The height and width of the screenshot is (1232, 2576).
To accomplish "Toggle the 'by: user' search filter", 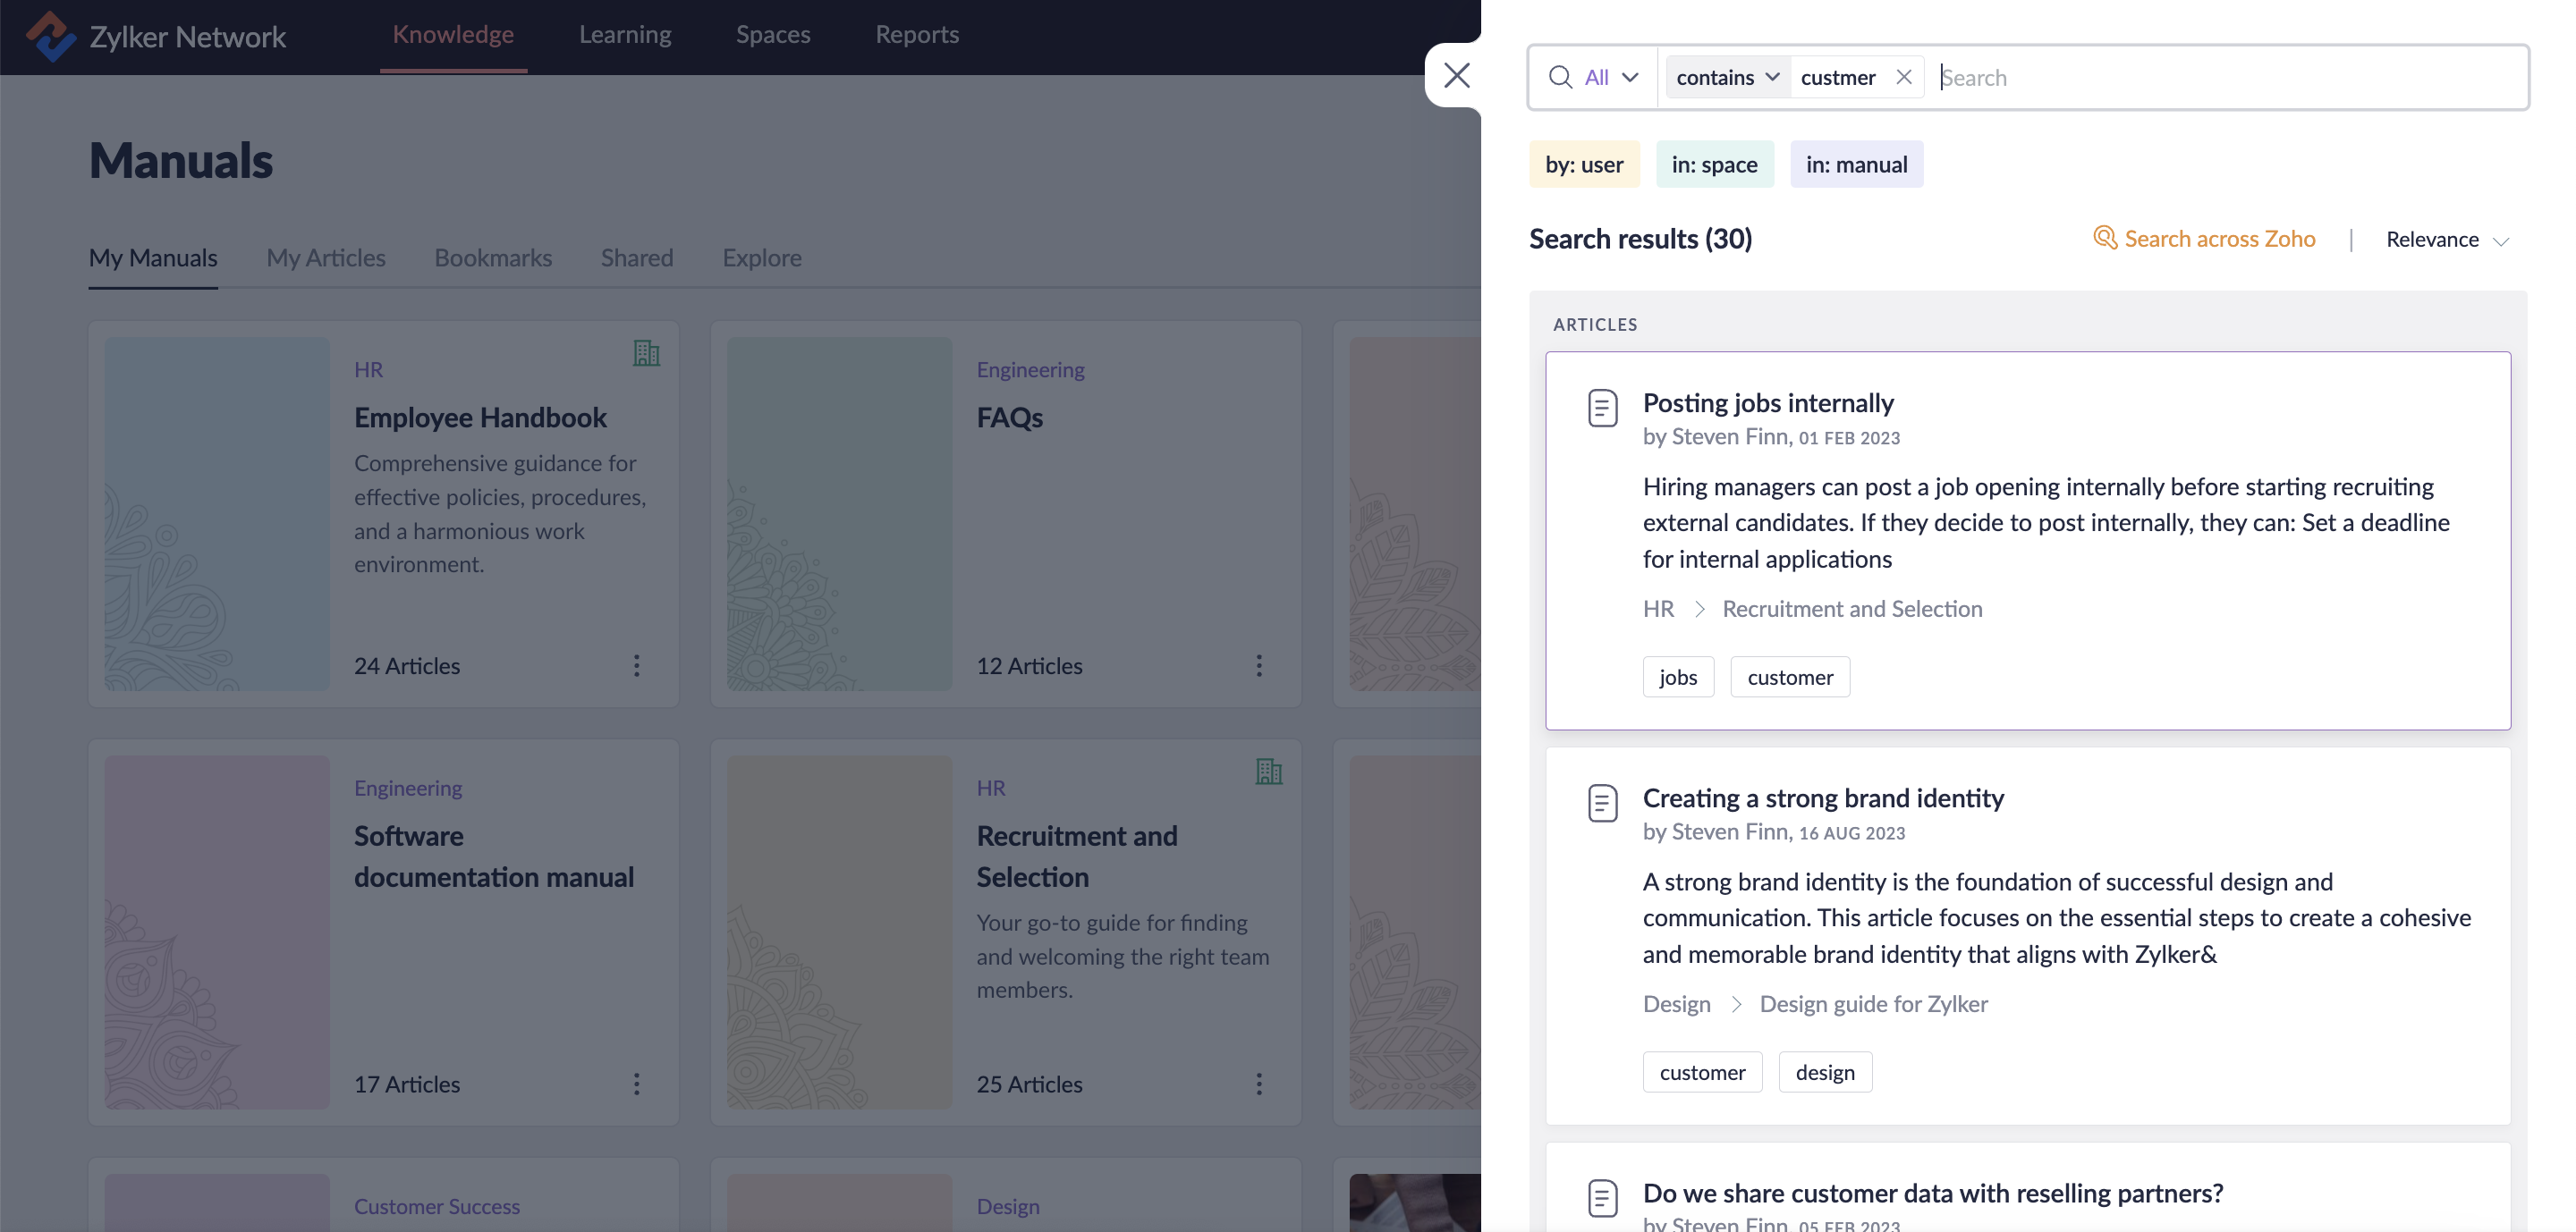I will pos(1584,164).
